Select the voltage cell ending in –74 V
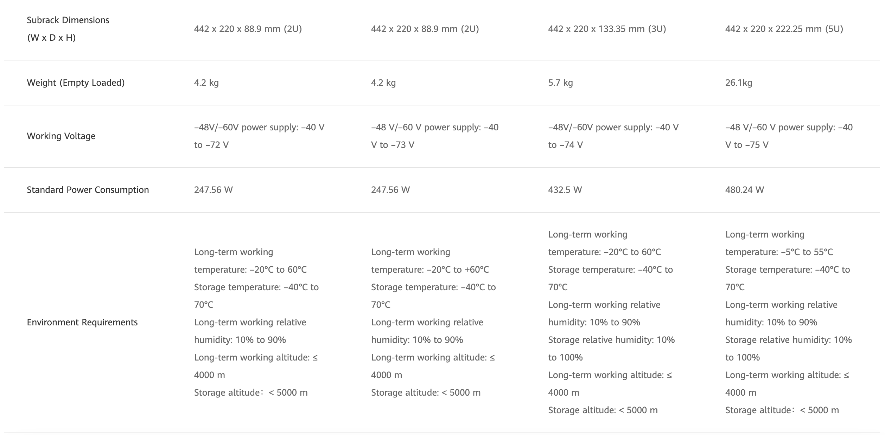The width and height of the screenshot is (885, 435). 613,136
